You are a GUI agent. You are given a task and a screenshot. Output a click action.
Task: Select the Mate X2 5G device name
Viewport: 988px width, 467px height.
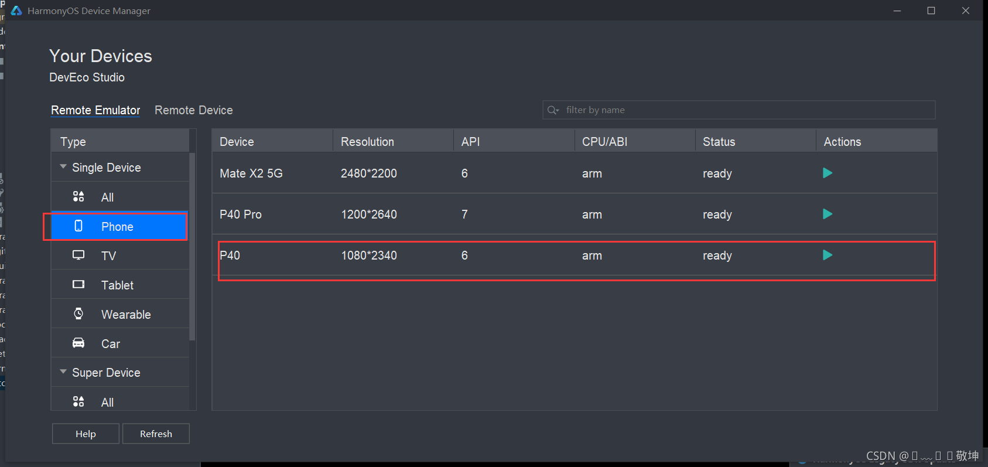[x=251, y=173]
